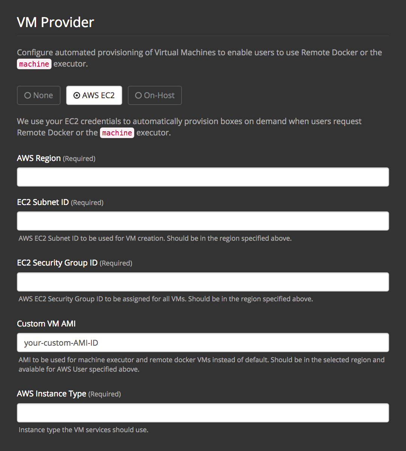This screenshot has width=406, height=451.
Task: Click the AWS Region field label
Action: pos(39,158)
